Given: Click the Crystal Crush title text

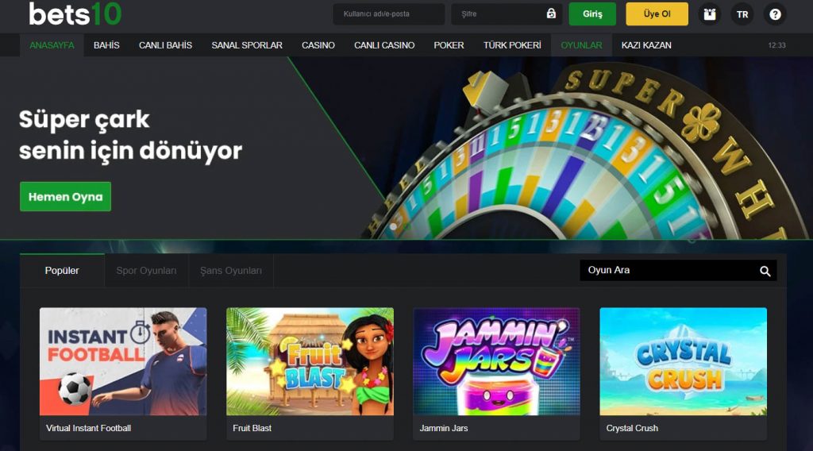Looking at the screenshot, I should click(x=632, y=428).
